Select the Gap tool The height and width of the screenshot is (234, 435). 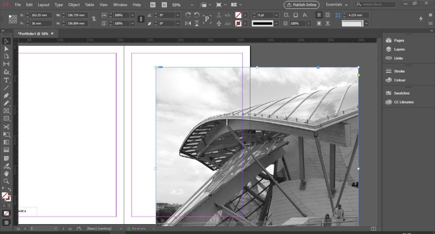6,64
